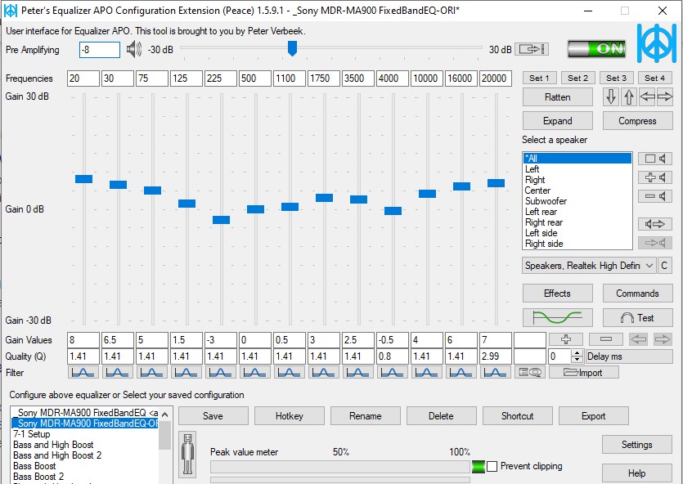Add a band with the plus button
The height and width of the screenshot is (484, 683).
click(x=566, y=339)
